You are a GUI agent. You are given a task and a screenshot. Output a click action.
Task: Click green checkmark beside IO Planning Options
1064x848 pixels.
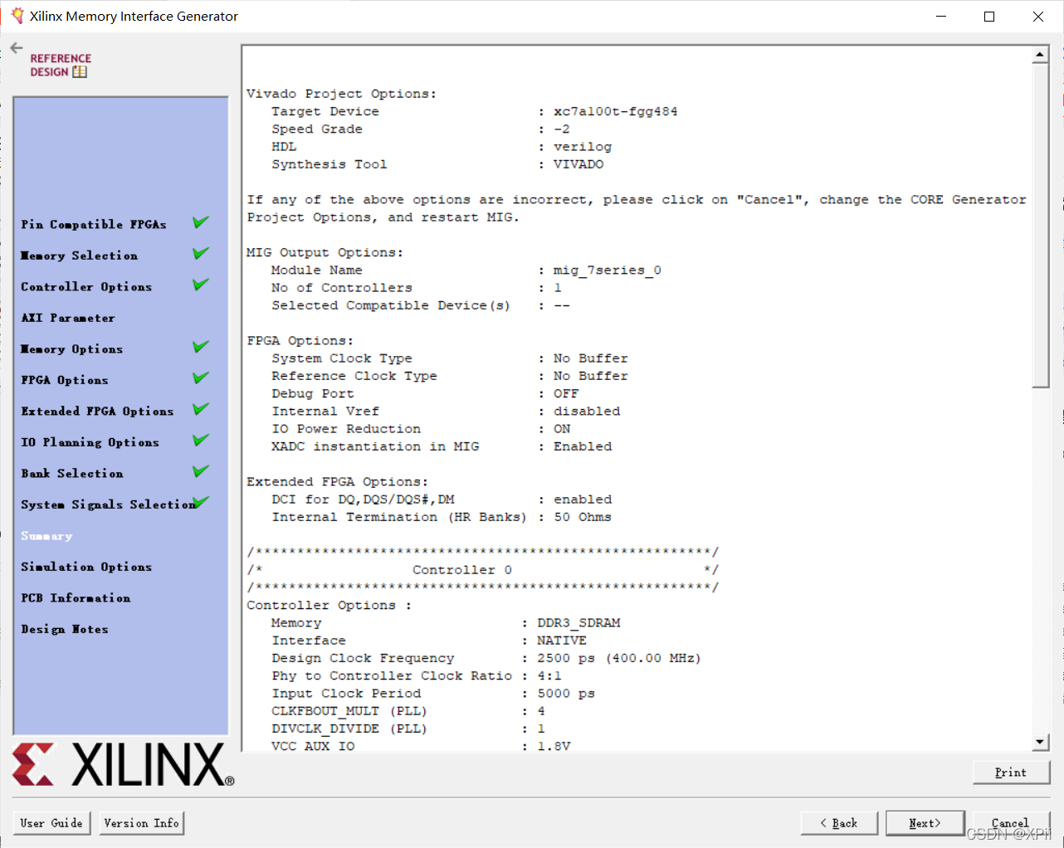(x=201, y=440)
